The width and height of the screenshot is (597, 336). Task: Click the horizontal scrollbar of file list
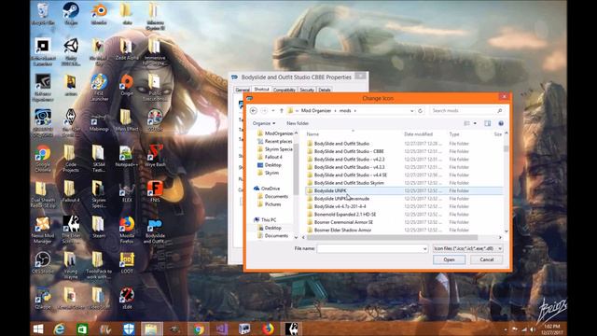tap(392, 238)
